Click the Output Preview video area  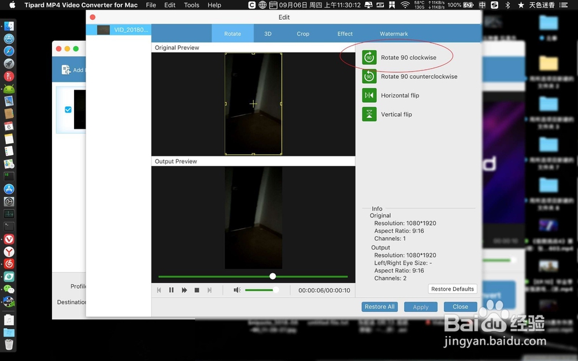253,218
